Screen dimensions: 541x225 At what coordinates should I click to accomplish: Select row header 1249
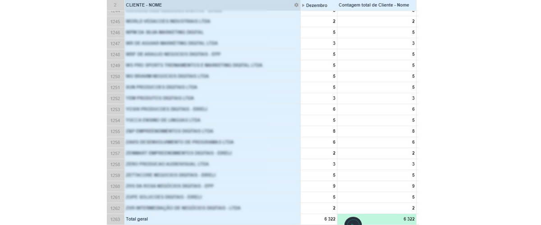[115, 66]
